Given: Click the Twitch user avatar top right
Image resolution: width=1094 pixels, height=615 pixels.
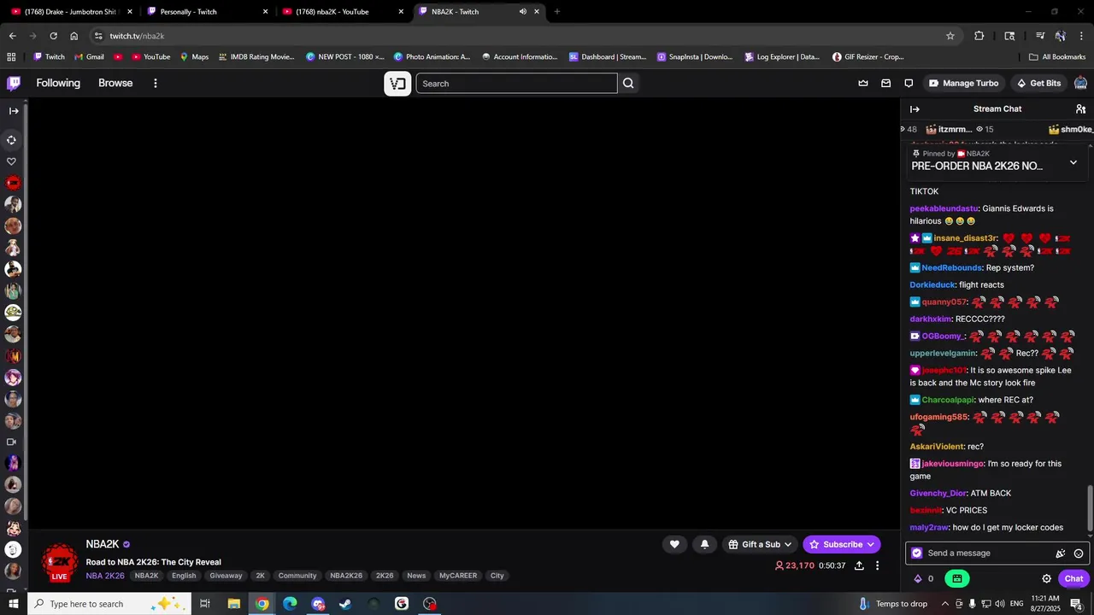Looking at the screenshot, I should [x=1080, y=83].
